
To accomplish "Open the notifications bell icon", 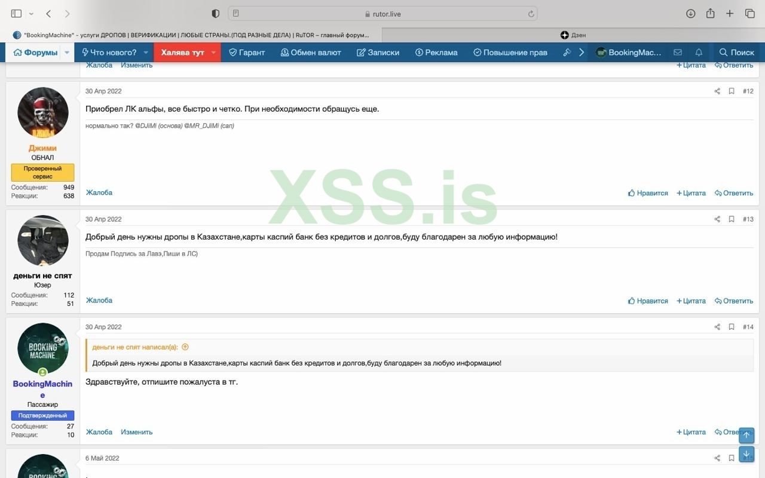I will 699,53.
